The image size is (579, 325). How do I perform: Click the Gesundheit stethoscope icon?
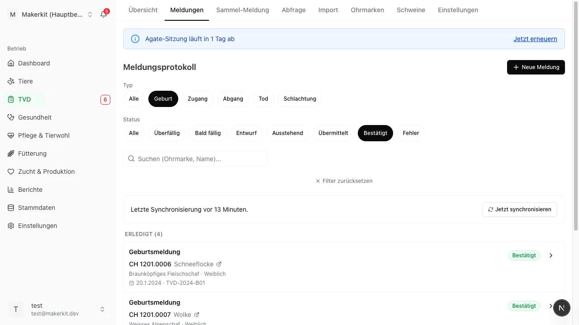[x=11, y=117]
